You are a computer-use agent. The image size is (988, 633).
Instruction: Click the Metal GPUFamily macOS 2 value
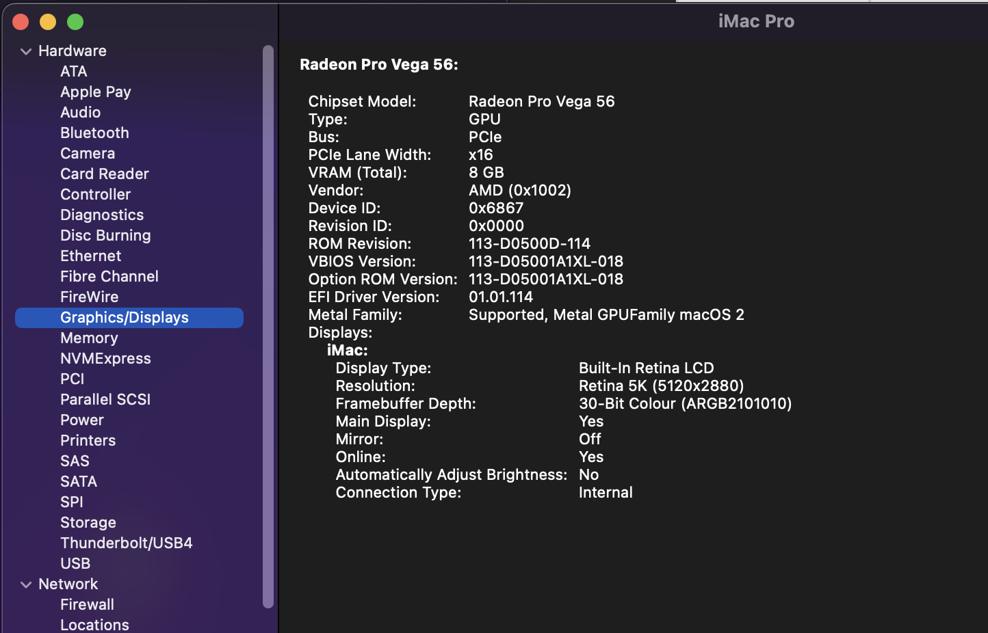point(606,314)
